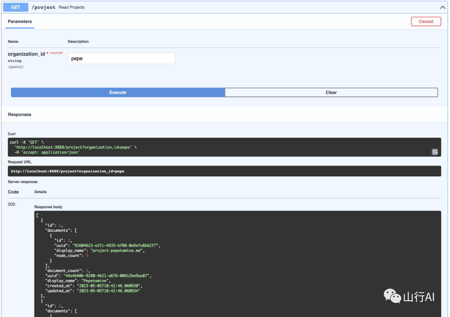
Task: Click the /project endpoint path
Action: point(43,7)
